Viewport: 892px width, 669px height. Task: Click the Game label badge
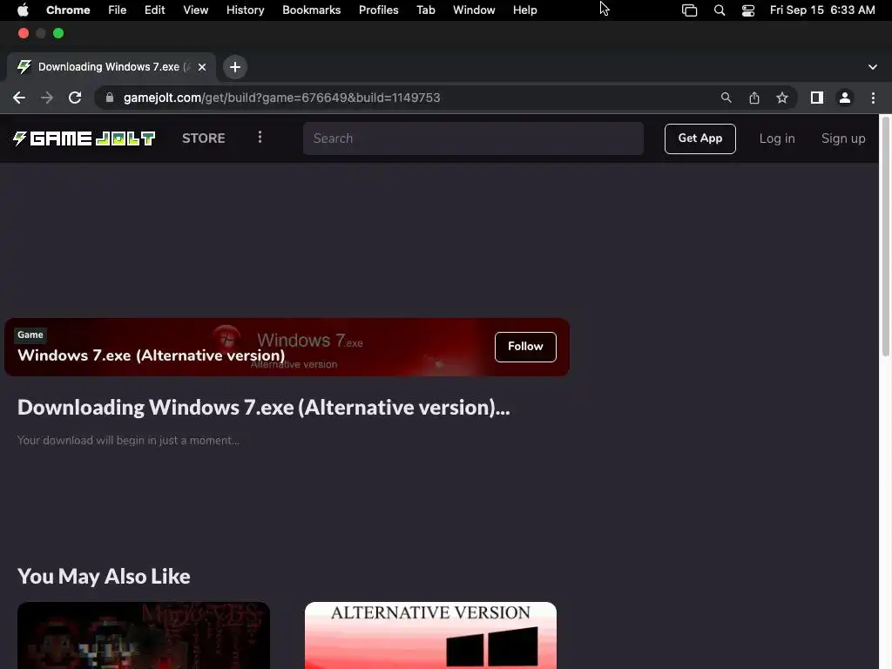coord(30,334)
